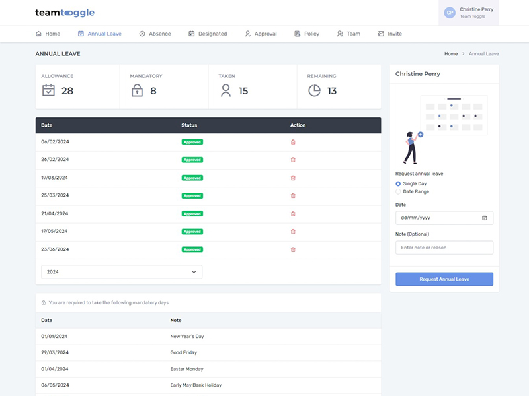This screenshot has width=529, height=396.
Task: Click the note or reason field
Action: 444,247
